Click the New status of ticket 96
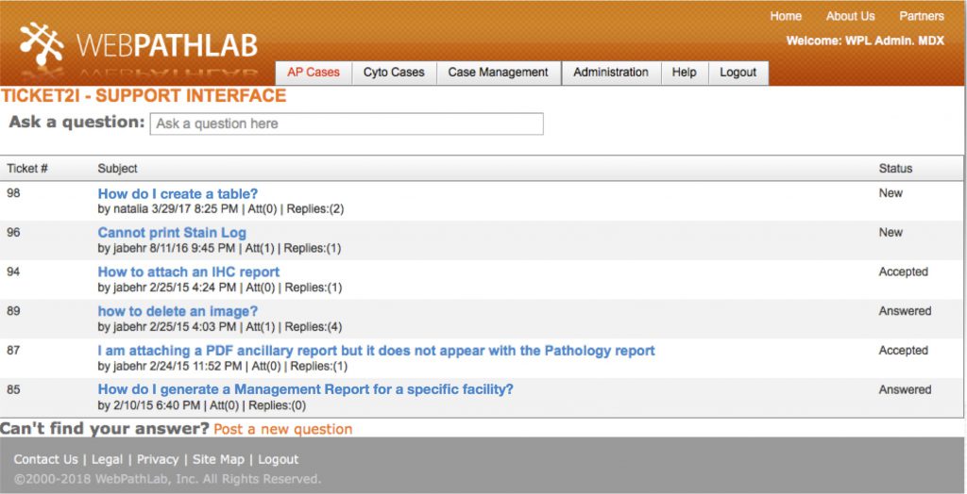 click(891, 233)
